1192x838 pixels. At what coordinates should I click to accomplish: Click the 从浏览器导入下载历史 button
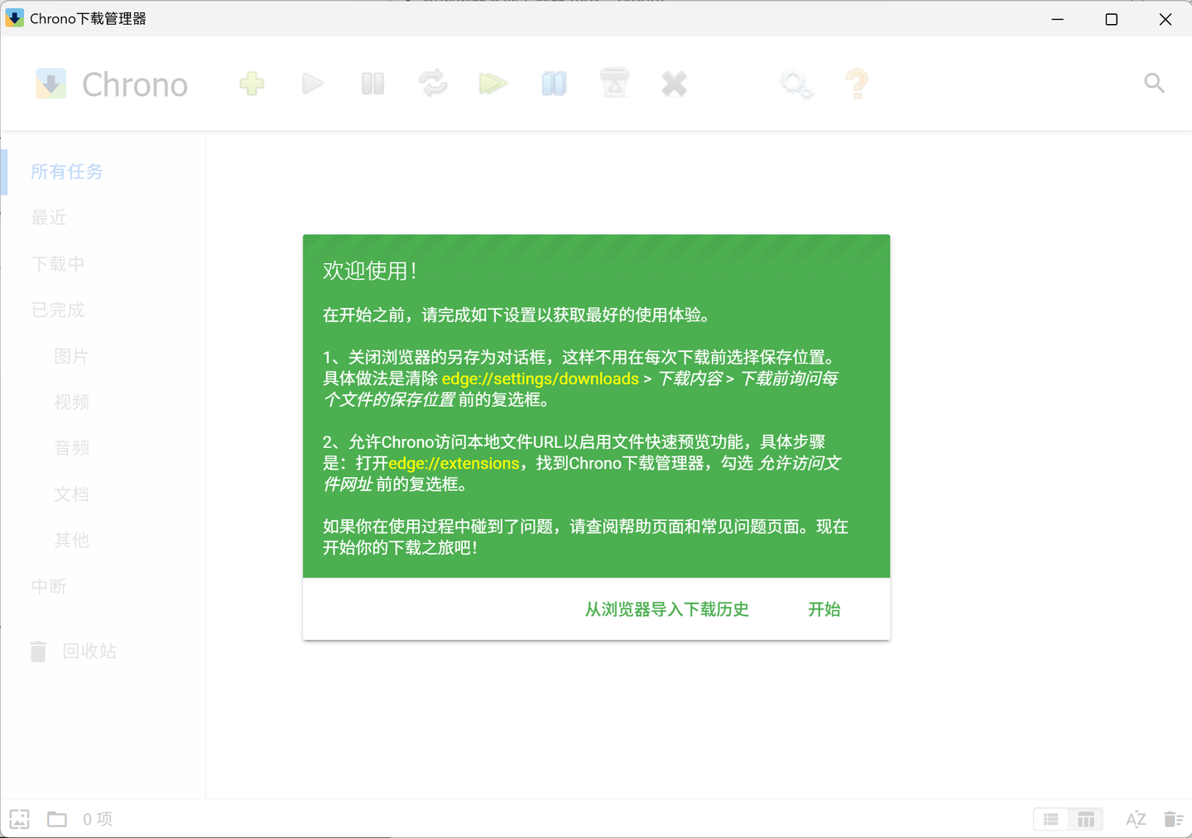667,609
